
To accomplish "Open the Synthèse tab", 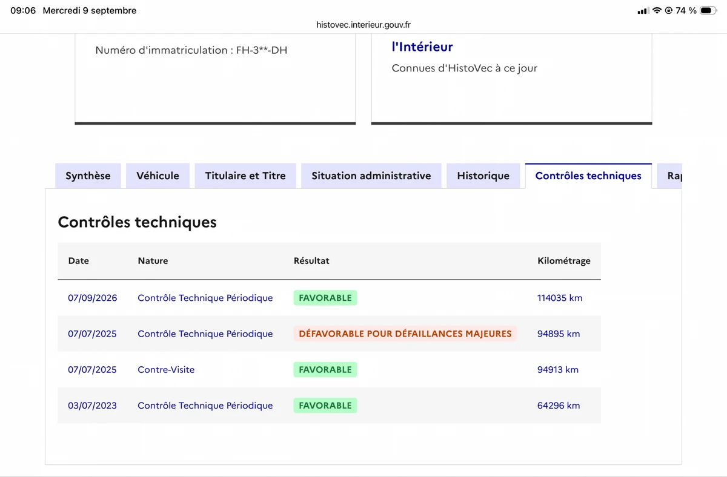I will pos(88,176).
